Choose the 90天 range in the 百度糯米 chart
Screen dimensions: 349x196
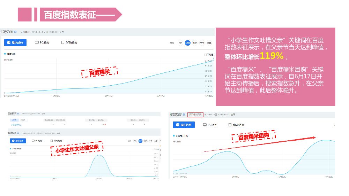coord(195,43)
